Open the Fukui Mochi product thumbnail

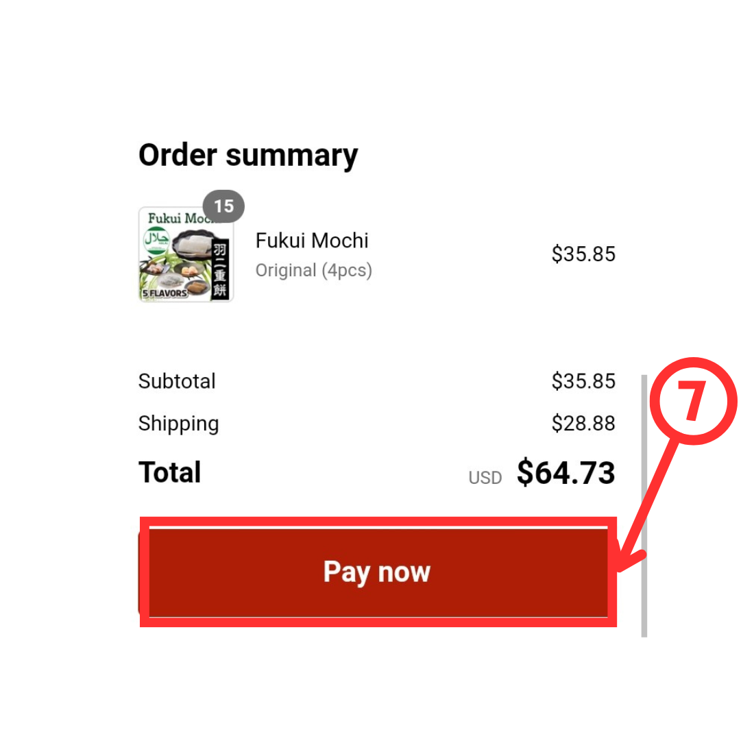[186, 254]
